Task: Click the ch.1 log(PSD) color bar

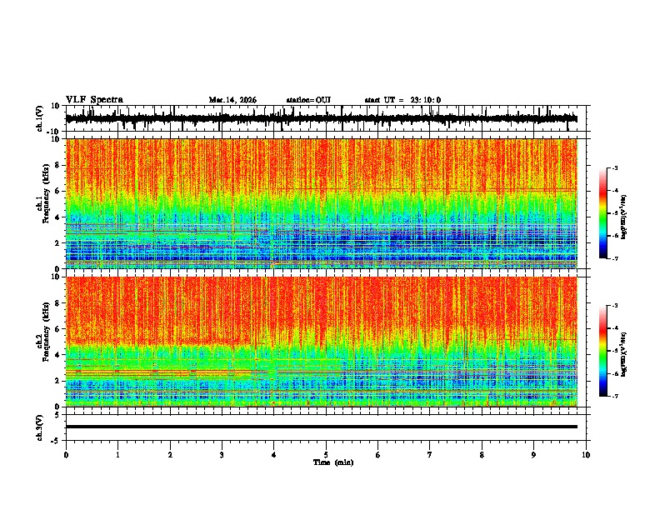Action: (602, 213)
